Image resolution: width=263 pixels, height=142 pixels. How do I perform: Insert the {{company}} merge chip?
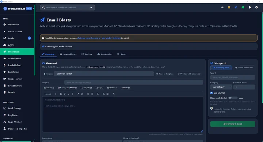coord(49,88)
